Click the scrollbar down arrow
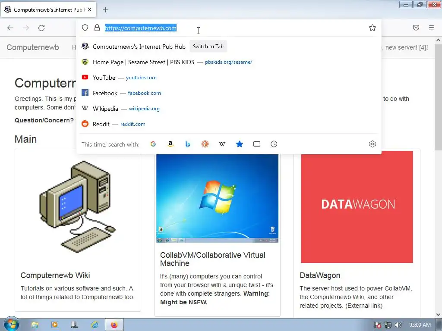This screenshot has height=331, width=442. (x=439, y=314)
